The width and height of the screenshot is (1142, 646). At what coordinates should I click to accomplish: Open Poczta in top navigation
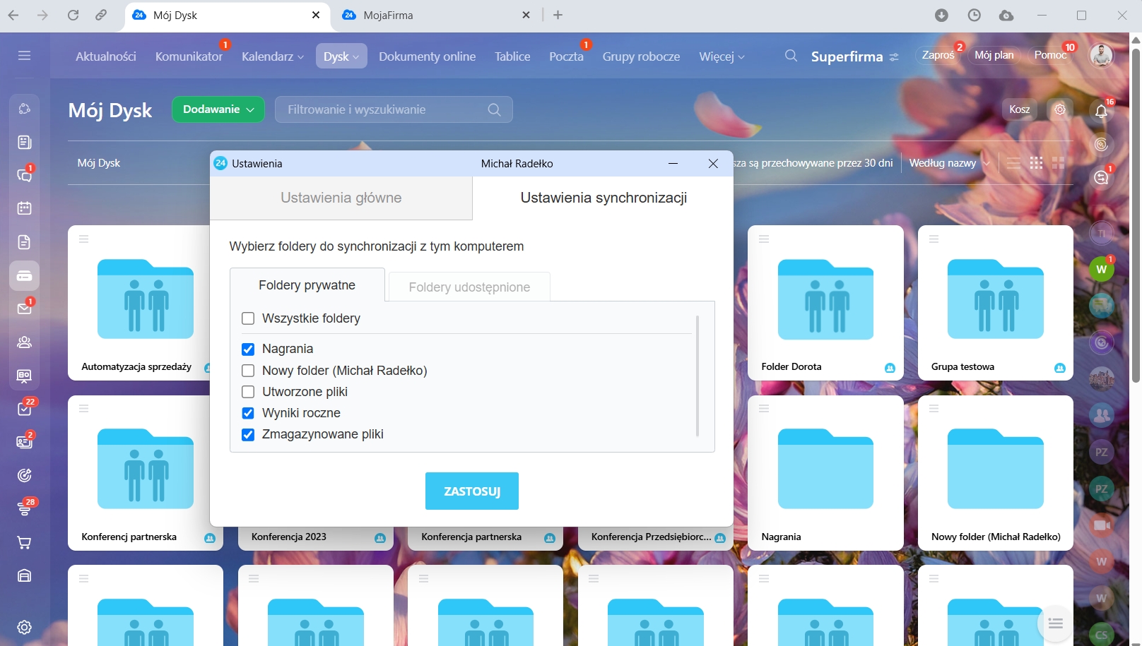click(x=567, y=56)
